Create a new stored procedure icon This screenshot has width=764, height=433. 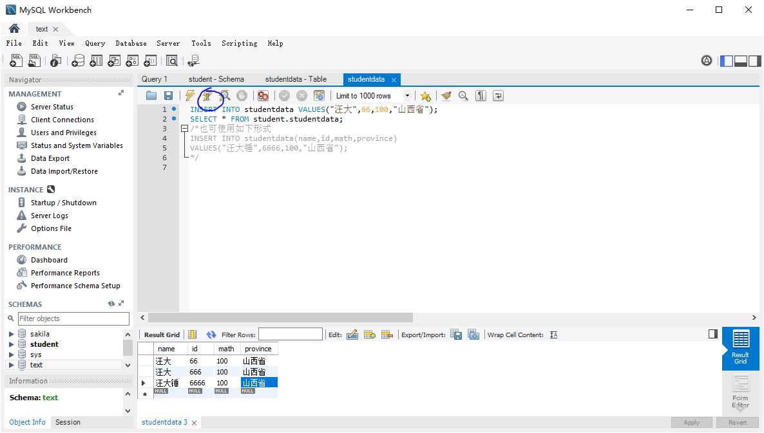132,60
